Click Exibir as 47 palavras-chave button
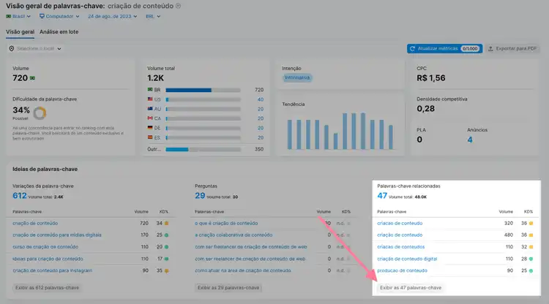The height and width of the screenshot is (304, 549). coord(411,288)
